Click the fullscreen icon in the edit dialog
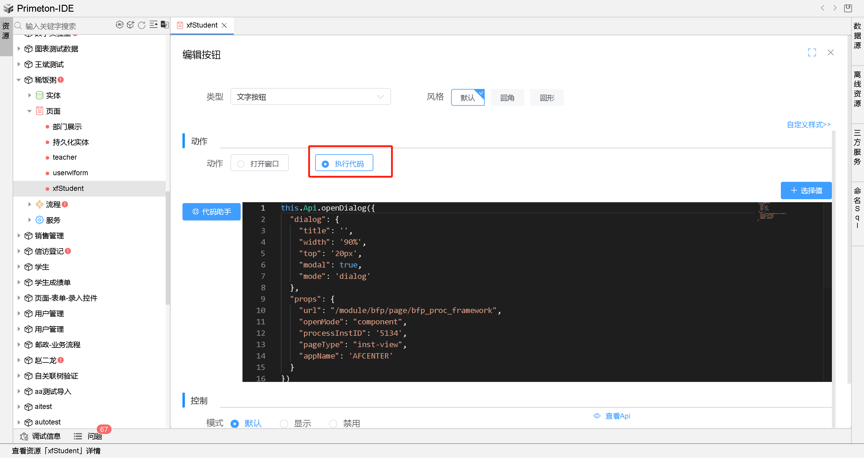 [812, 52]
